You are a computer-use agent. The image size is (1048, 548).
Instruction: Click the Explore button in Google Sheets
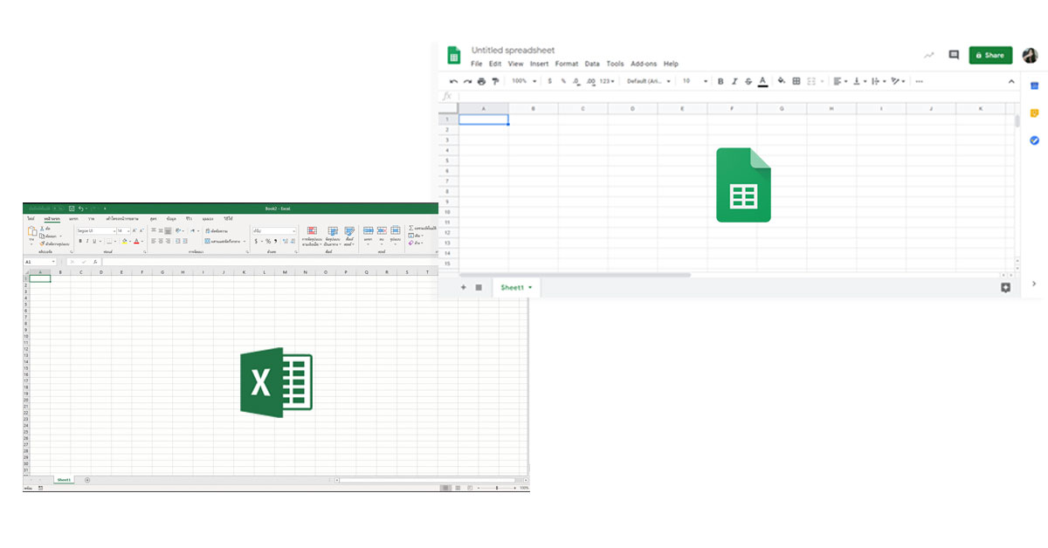(x=1005, y=287)
